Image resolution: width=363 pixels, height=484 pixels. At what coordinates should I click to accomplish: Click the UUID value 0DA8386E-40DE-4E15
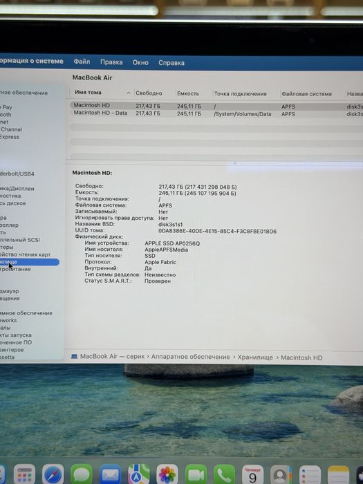[x=217, y=231]
